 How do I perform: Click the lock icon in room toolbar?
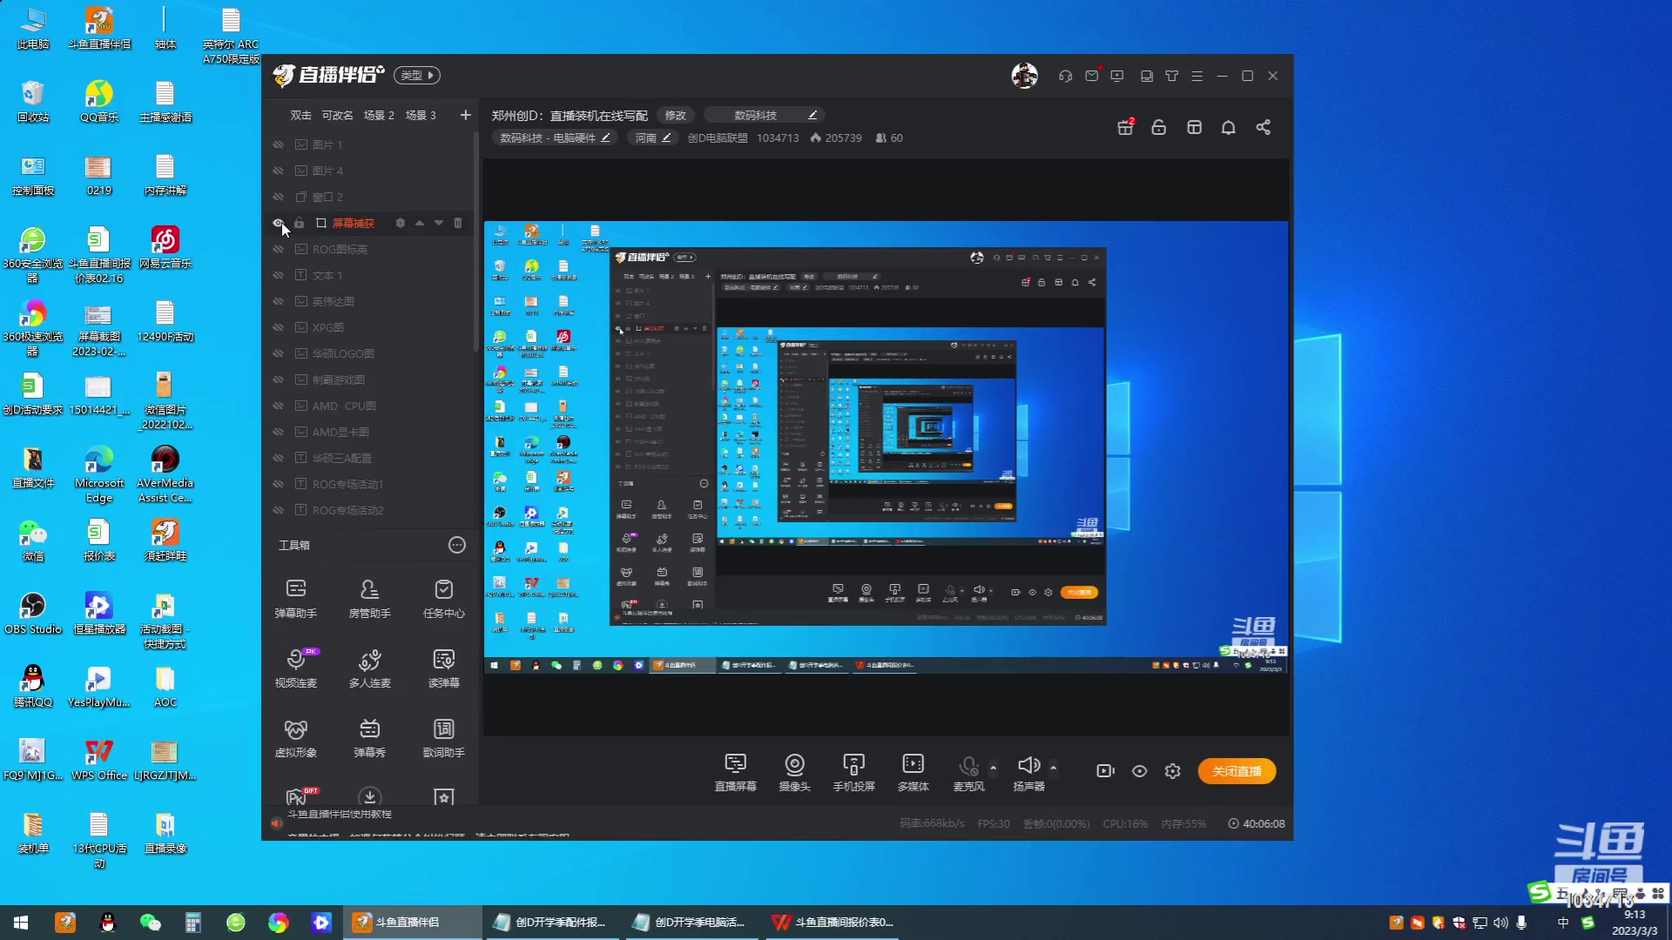pyautogui.click(x=1159, y=128)
